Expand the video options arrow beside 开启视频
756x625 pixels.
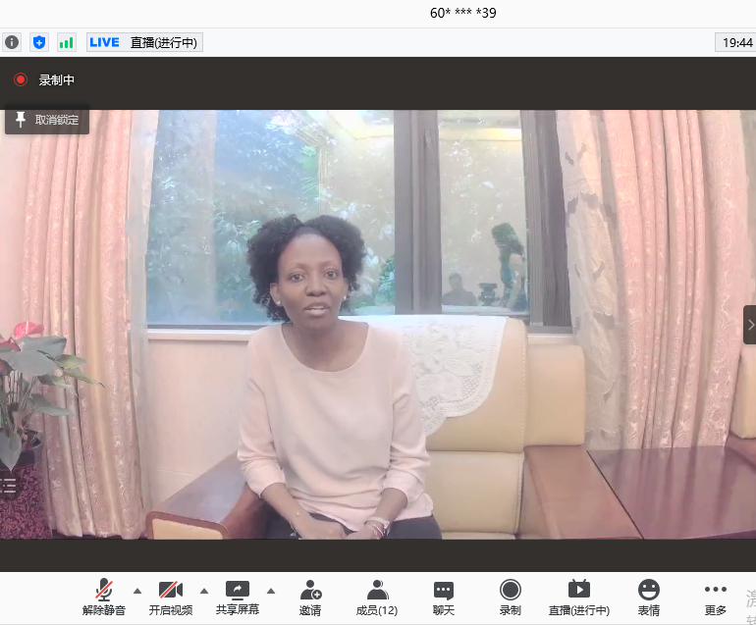pyautogui.click(x=204, y=591)
